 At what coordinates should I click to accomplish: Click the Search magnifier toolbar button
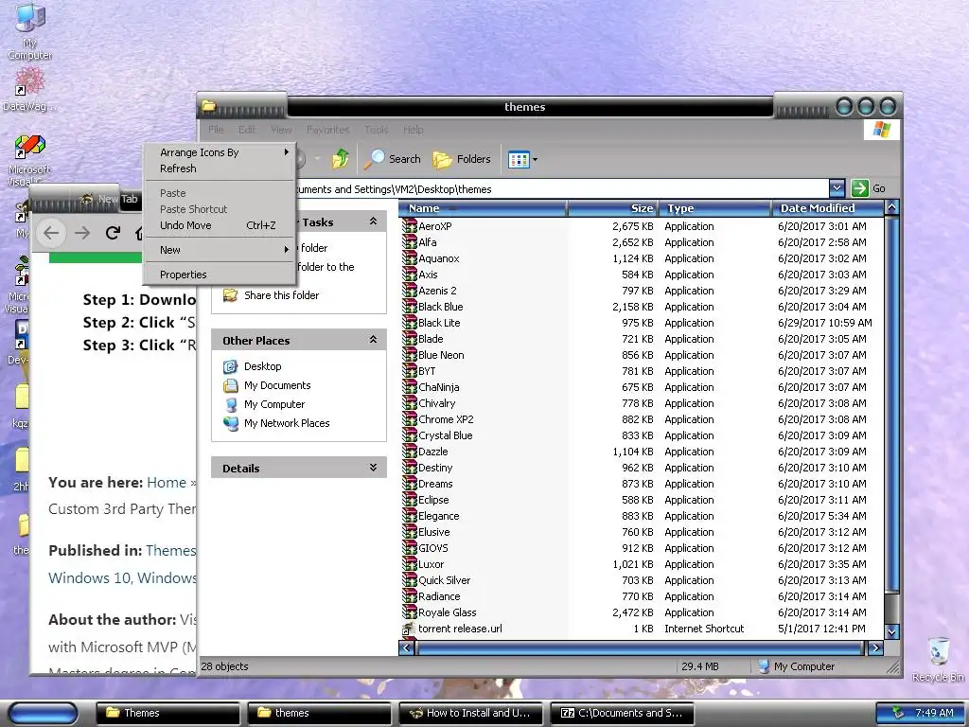[392, 159]
